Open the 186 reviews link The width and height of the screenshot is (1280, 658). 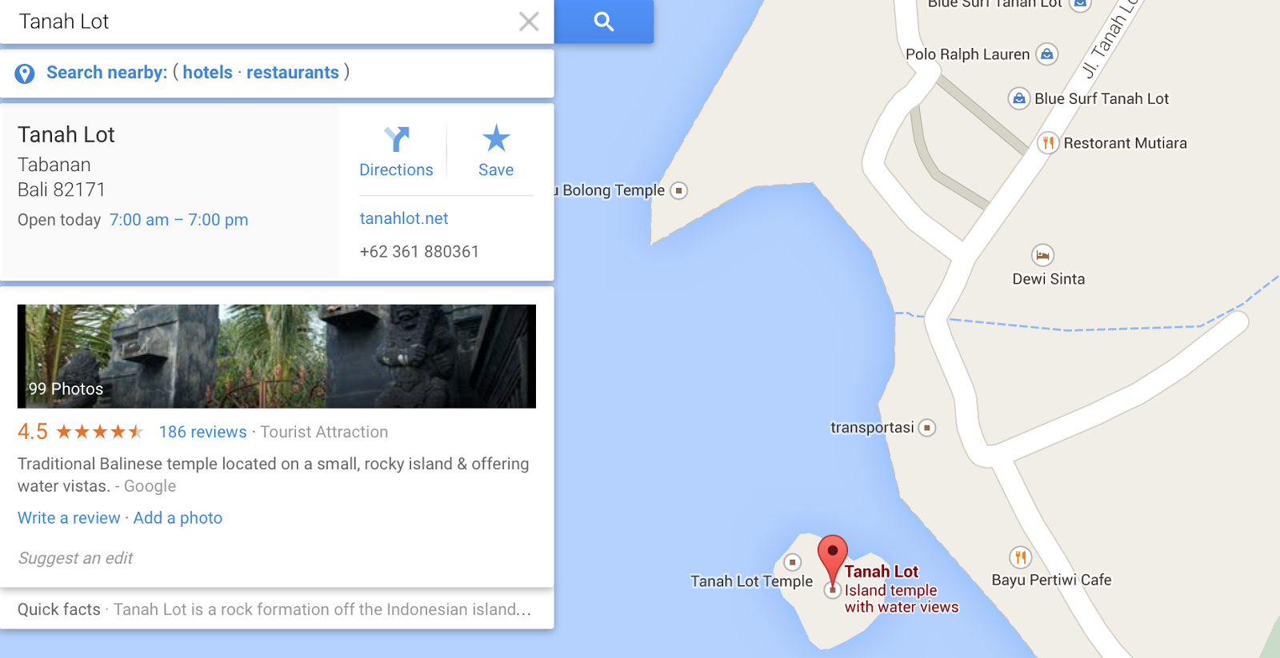[x=202, y=432]
